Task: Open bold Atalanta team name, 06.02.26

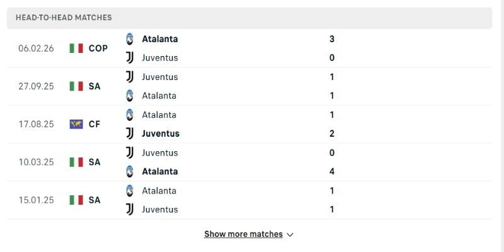Action: point(160,38)
